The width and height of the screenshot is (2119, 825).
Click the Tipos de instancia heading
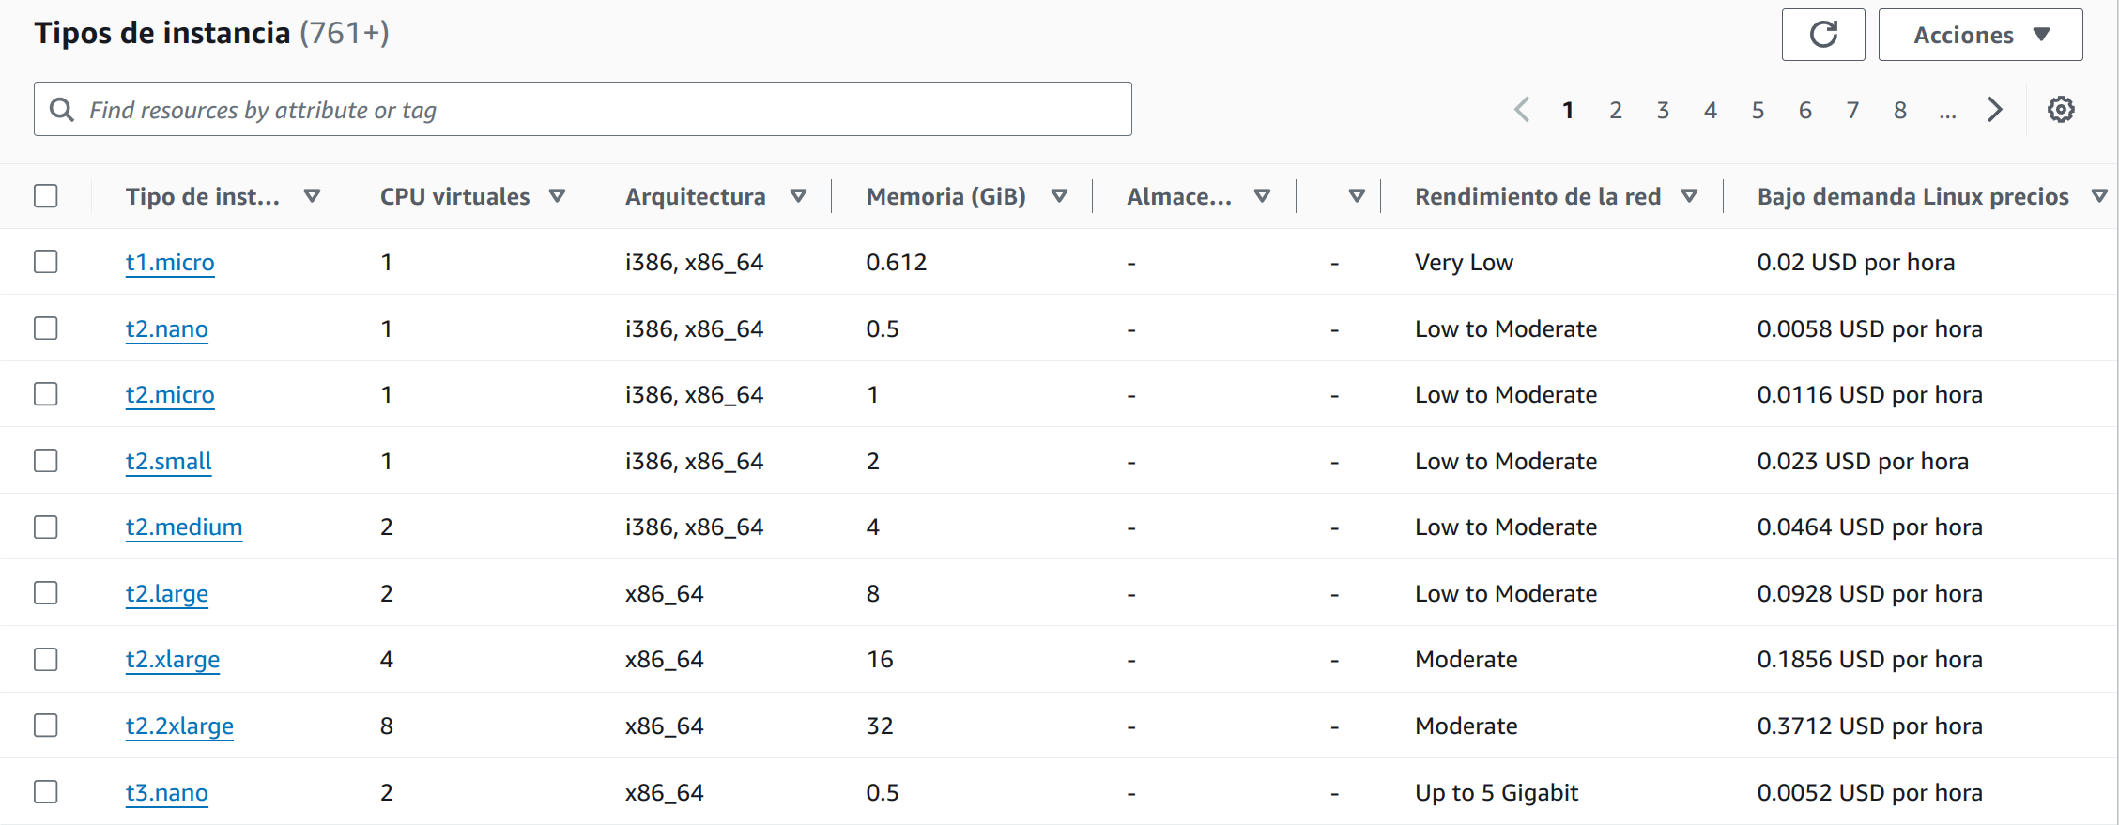tap(162, 33)
